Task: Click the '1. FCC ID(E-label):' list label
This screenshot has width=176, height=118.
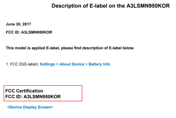Action: tap(22, 64)
